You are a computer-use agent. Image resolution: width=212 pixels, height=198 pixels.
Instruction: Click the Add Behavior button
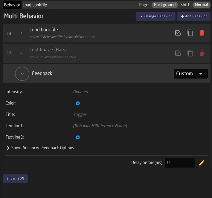tap(194, 16)
